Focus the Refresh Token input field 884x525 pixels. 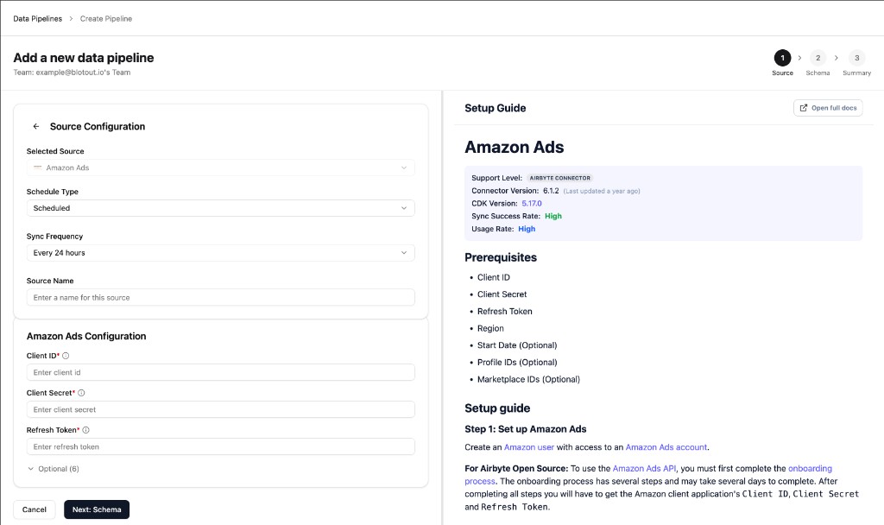220,447
